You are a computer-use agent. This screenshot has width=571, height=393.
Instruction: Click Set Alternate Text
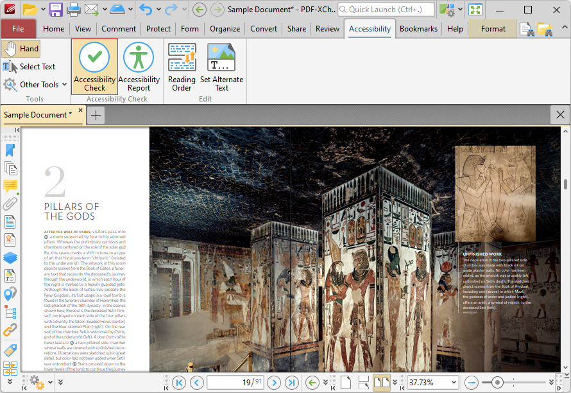point(221,67)
